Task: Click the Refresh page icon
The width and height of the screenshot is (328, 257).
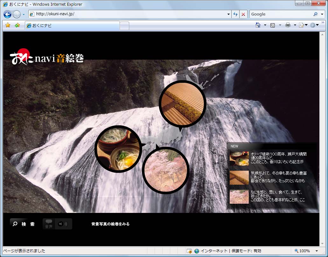Action: (x=235, y=14)
